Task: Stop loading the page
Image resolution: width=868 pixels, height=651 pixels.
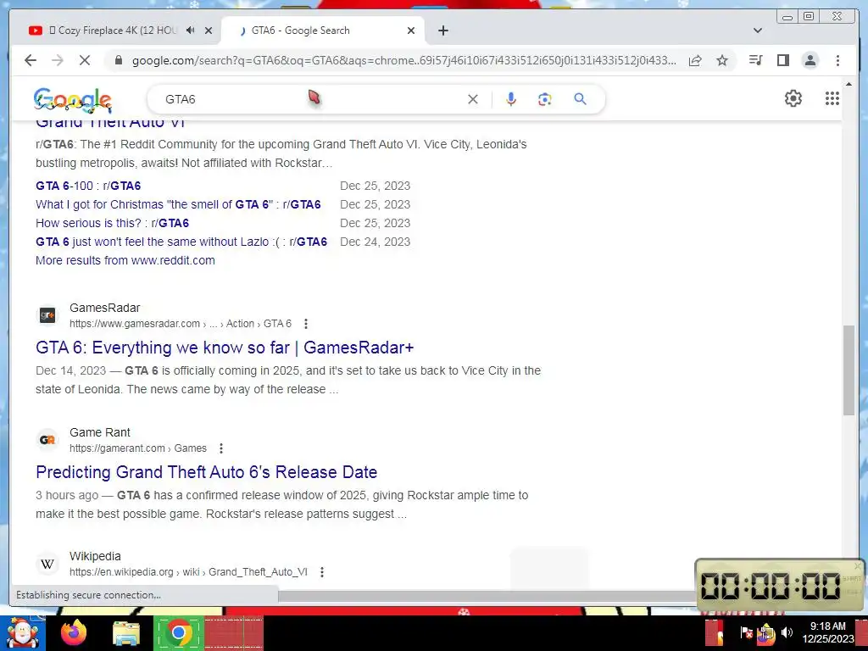Action: pos(85,60)
